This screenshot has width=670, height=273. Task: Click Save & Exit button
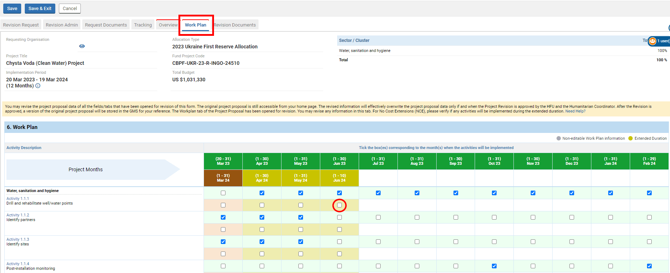tap(40, 9)
